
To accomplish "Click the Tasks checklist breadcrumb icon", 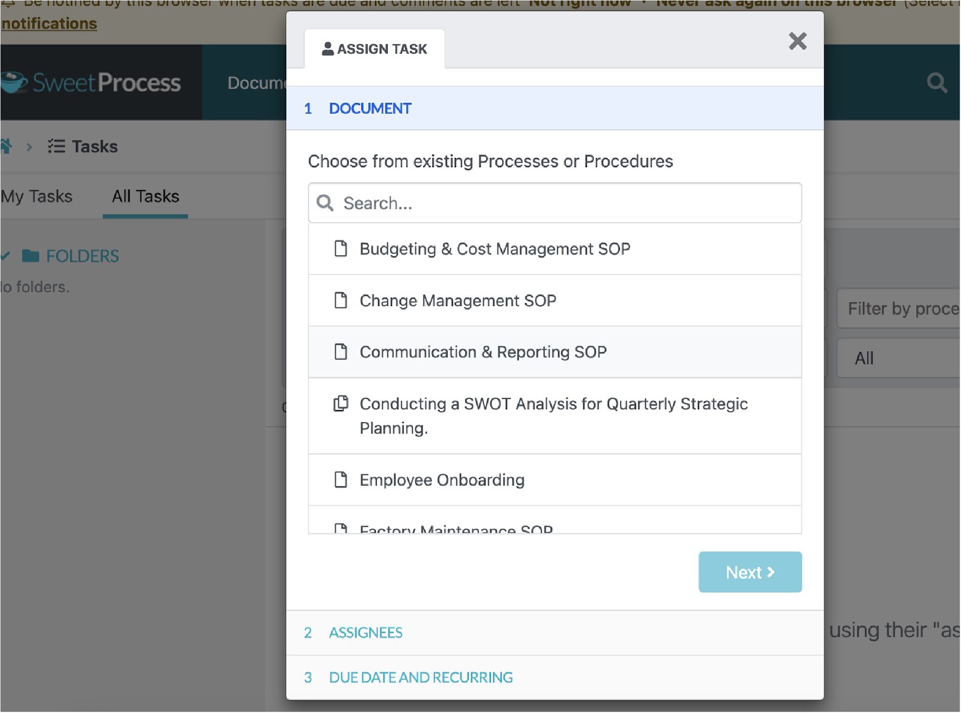I will pos(56,147).
